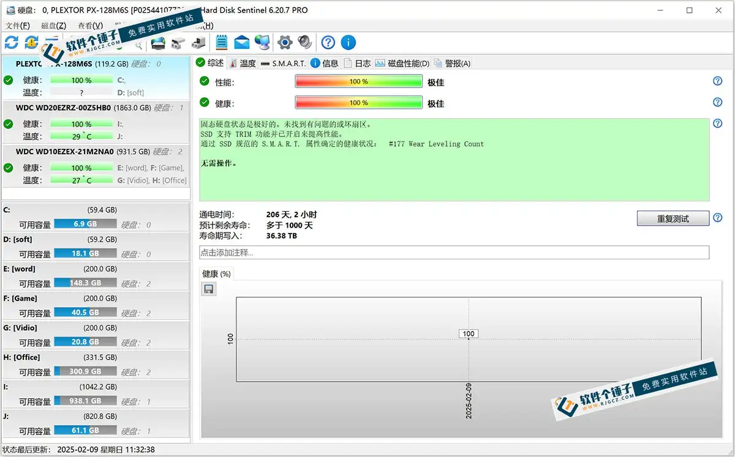Click the 健康 100% gradient bar
Viewport: 735px width, 457px height.
pyautogui.click(x=358, y=103)
